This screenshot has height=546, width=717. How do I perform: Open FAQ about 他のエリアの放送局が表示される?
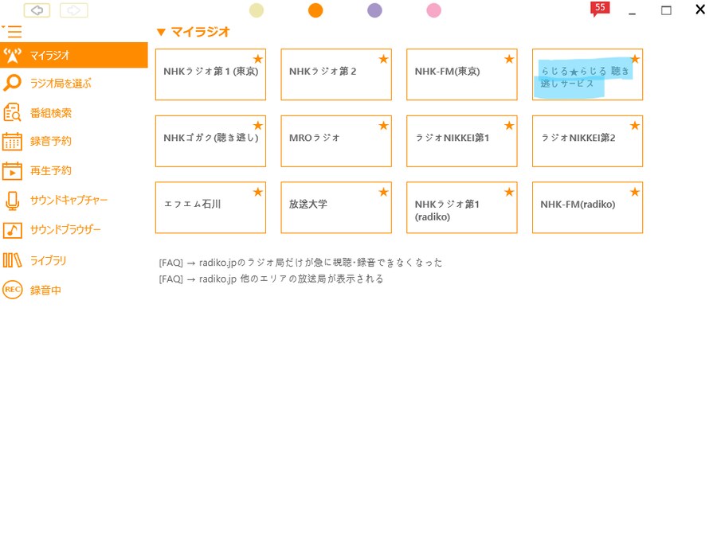(271, 279)
